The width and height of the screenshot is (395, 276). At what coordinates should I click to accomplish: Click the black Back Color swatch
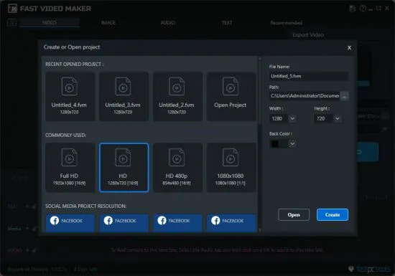[275, 143]
